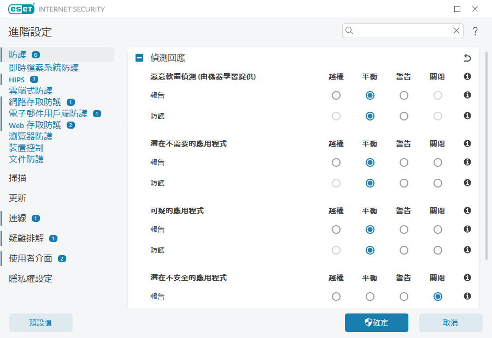Click the 2 badge next to 使用者介面
The width and height of the screenshot is (492, 338).
62,259
